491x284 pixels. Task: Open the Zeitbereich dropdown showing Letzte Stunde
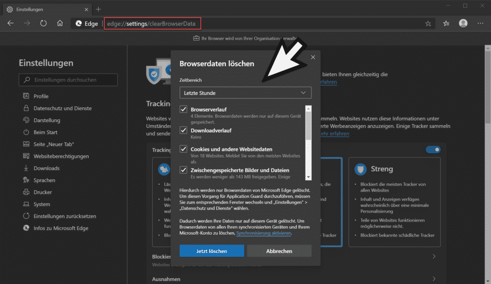click(245, 92)
